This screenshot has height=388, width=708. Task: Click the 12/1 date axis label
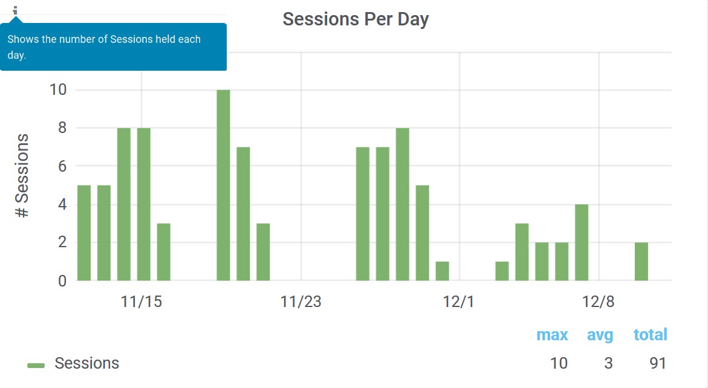click(460, 302)
